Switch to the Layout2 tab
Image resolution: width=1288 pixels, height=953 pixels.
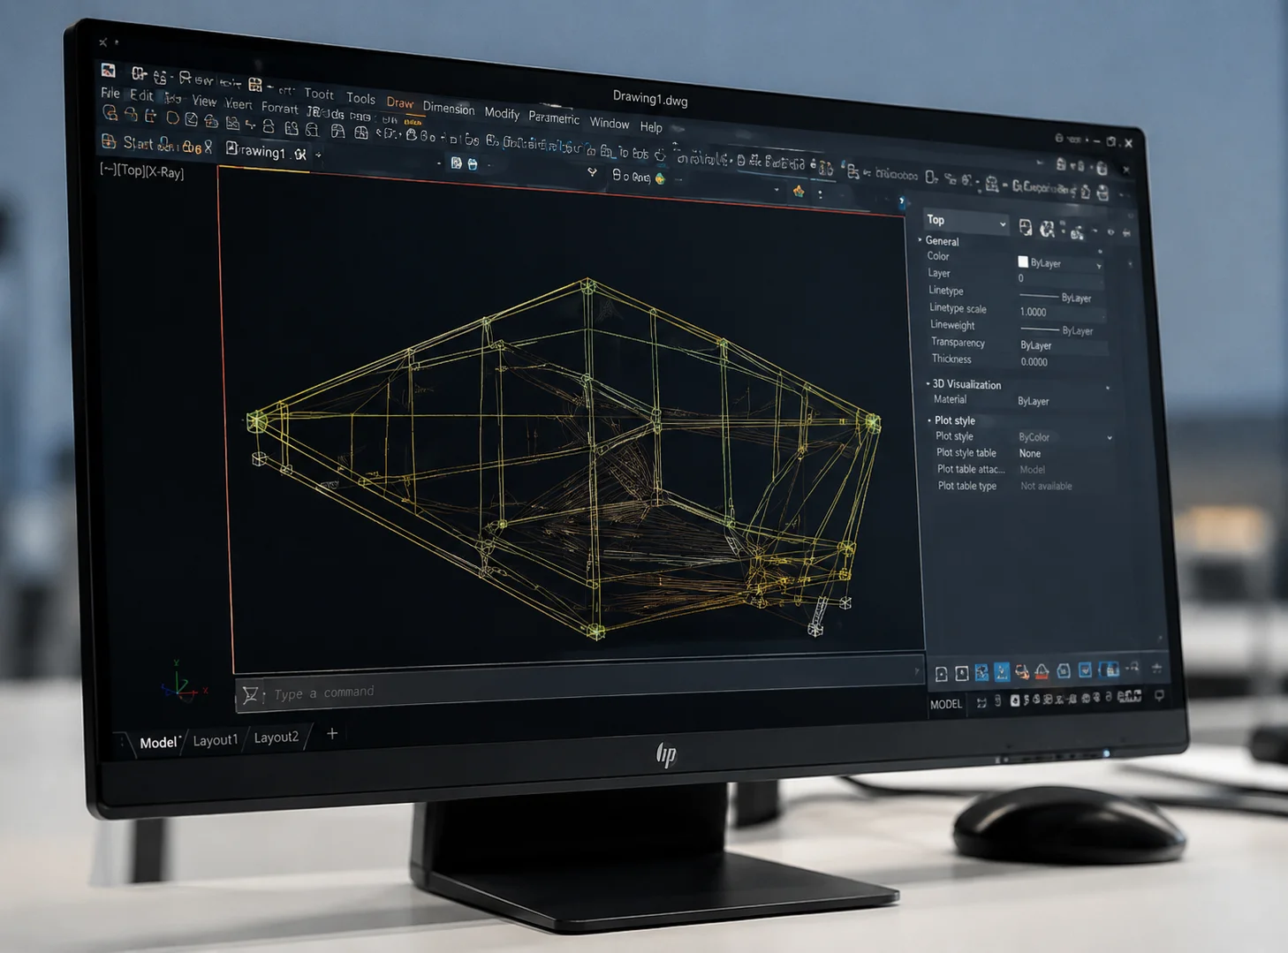[x=276, y=737]
